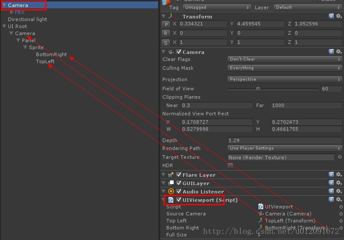Select TopLeft object in hierarchy
344x240 pixels.
tap(45, 61)
